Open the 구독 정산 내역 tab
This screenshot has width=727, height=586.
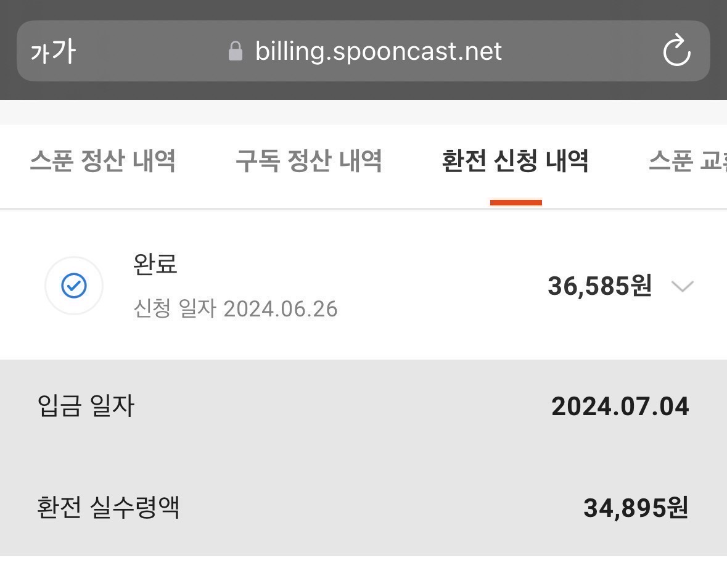click(x=309, y=161)
